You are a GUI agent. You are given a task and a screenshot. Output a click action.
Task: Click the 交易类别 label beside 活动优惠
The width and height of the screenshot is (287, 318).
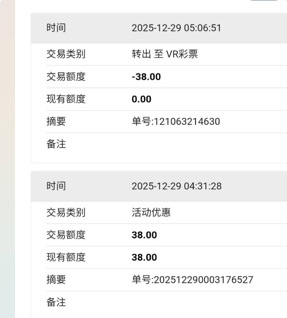[65, 213]
